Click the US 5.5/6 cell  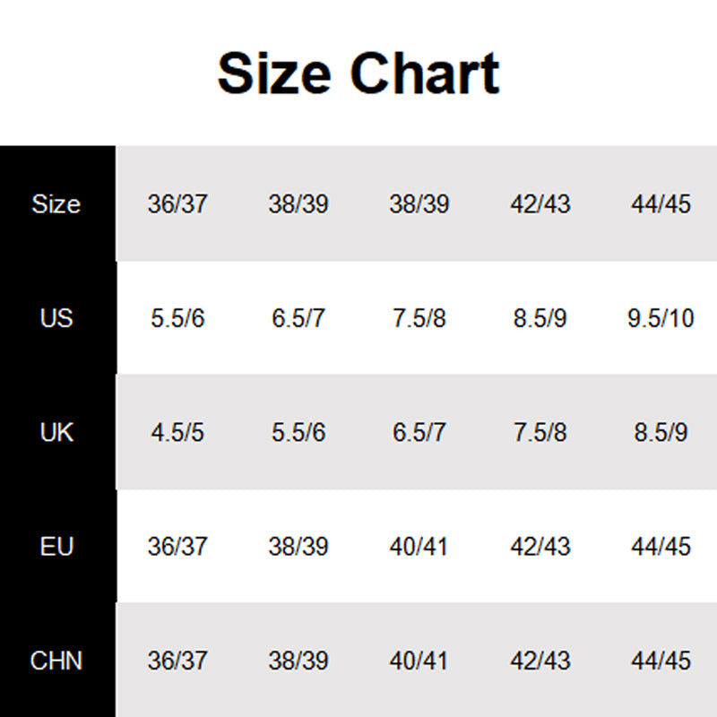[x=177, y=318]
